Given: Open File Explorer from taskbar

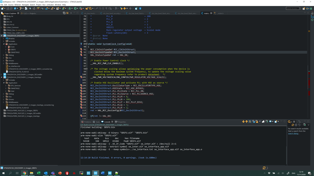Looking at the screenshot, I should point(31,173).
